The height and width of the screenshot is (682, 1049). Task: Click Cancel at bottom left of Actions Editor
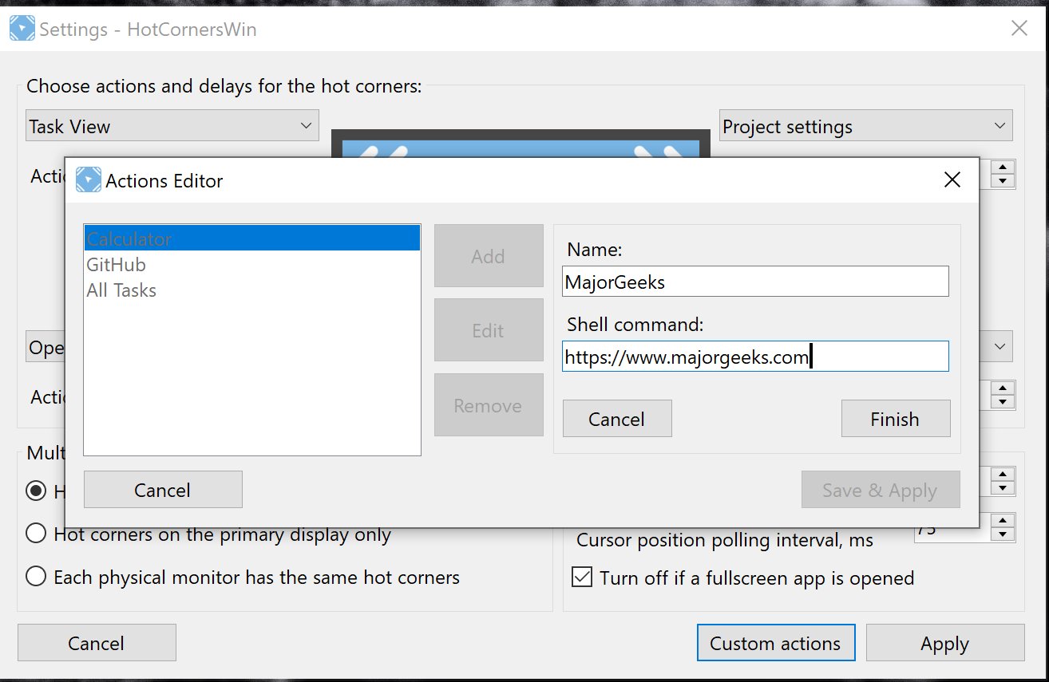(x=162, y=490)
